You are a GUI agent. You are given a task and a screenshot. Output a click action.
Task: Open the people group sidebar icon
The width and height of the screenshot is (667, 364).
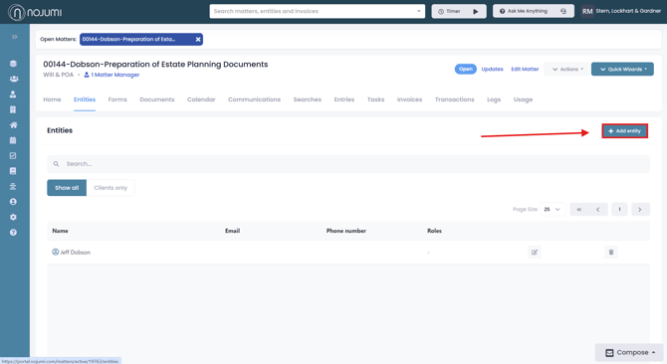pyautogui.click(x=14, y=79)
